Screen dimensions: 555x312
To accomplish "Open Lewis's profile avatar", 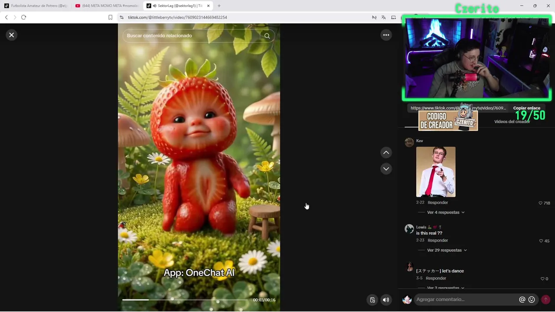I will pos(409,229).
